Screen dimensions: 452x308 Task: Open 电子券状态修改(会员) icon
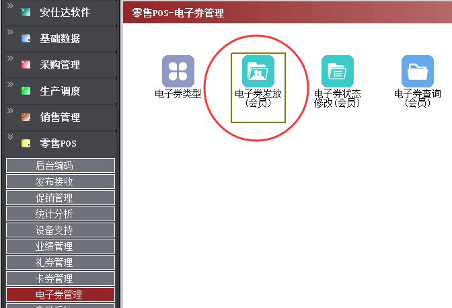pos(338,71)
